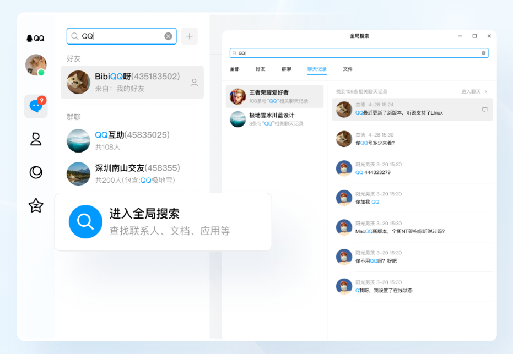Image resolution: width=513 pixels, height=354 pixels.
Task: Select 极地雪冰川蓝设计 chat record group
Action: [x=274, y=119]
